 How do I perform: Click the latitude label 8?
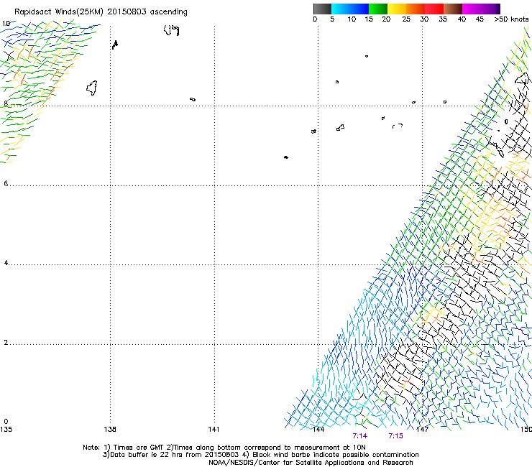coord(6,103)
